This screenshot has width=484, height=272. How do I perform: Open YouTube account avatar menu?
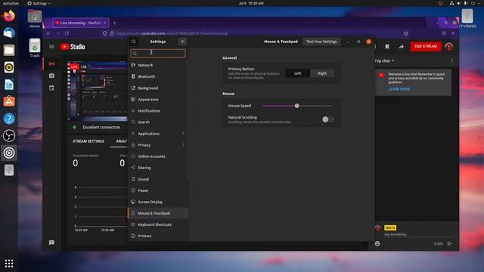click(448, 47)
